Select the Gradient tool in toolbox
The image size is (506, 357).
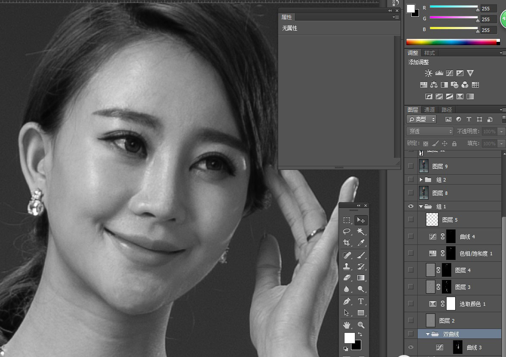tap(361, 278)
